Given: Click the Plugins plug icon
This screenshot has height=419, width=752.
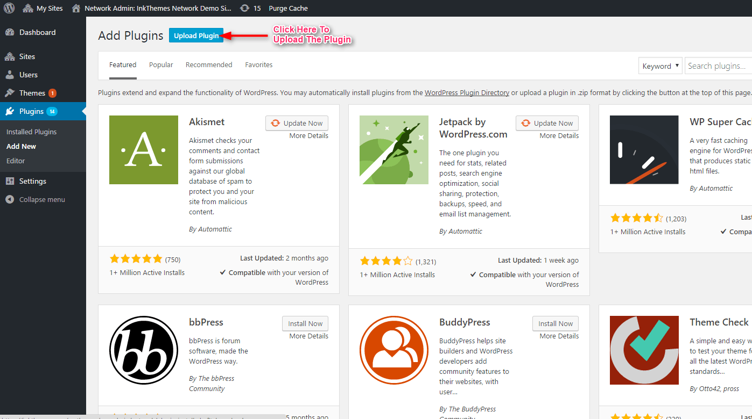Looking at the screenshot, I should pos(10,111).
